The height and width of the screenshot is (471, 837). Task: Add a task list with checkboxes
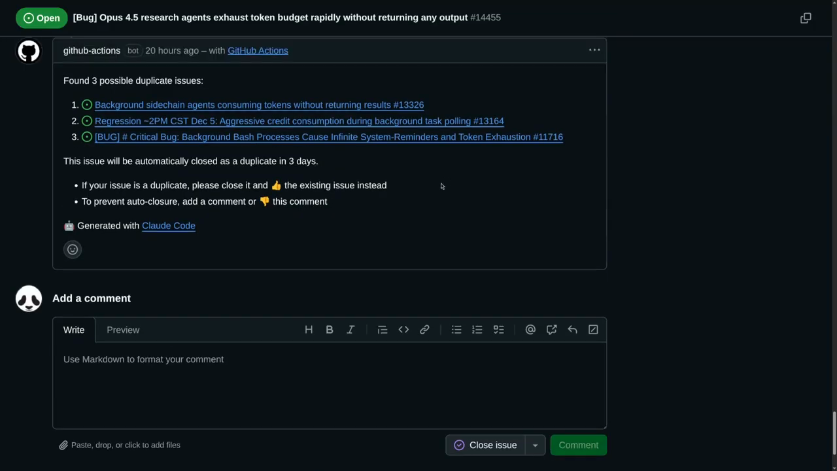[498, 330]
